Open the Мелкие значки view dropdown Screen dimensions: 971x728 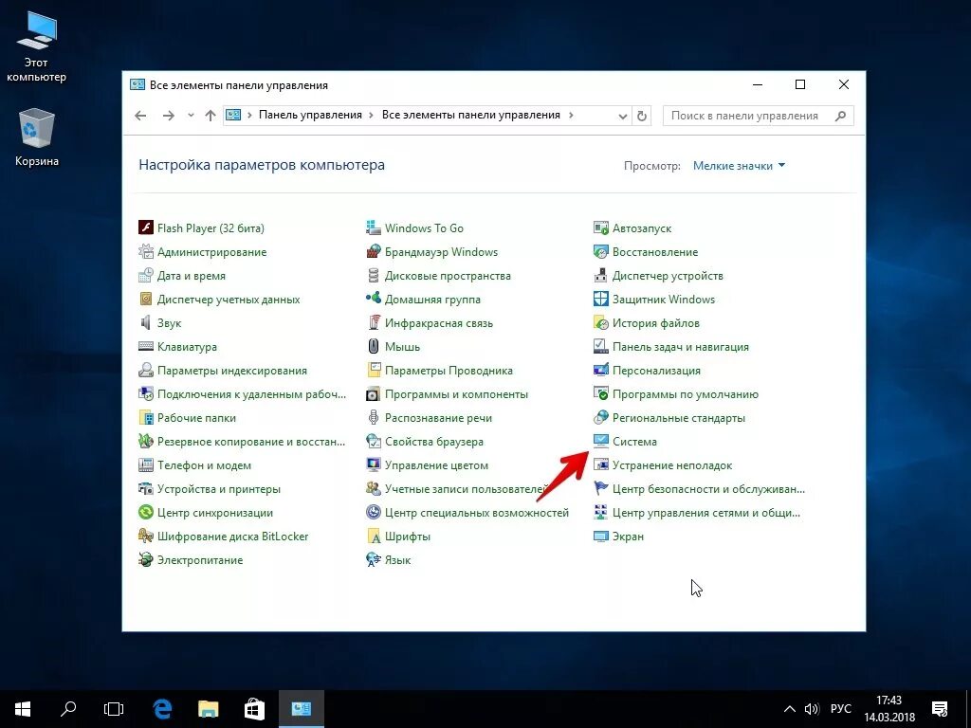739,165
